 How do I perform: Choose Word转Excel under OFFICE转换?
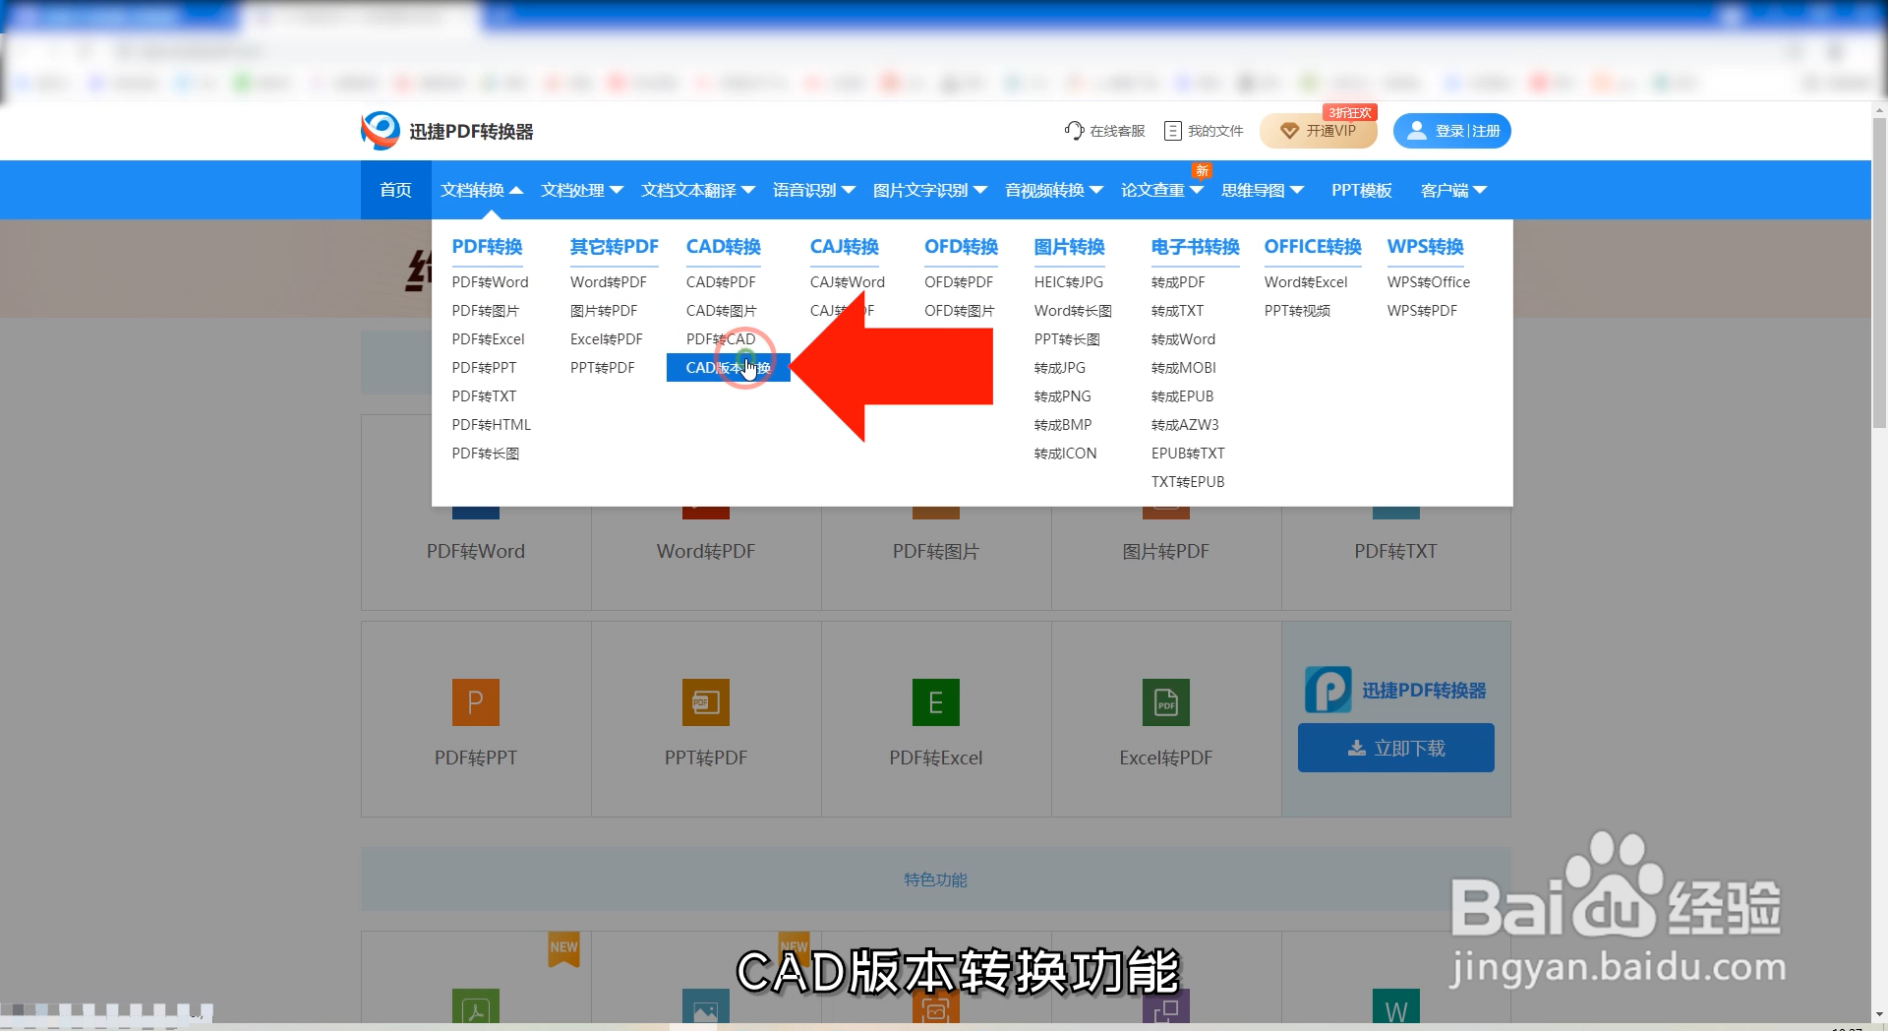[1306, 282]
